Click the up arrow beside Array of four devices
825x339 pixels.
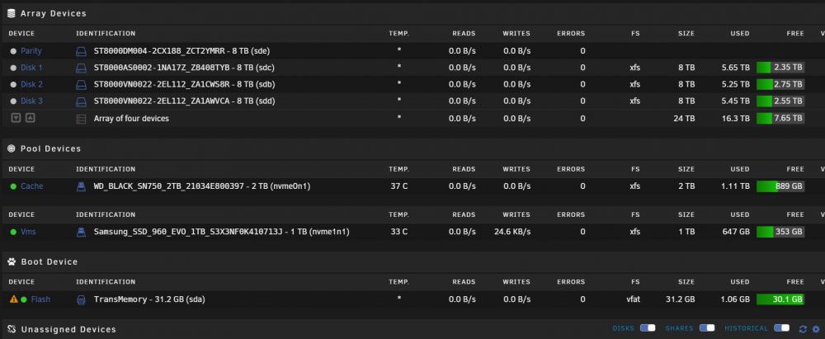pos(30,119)
